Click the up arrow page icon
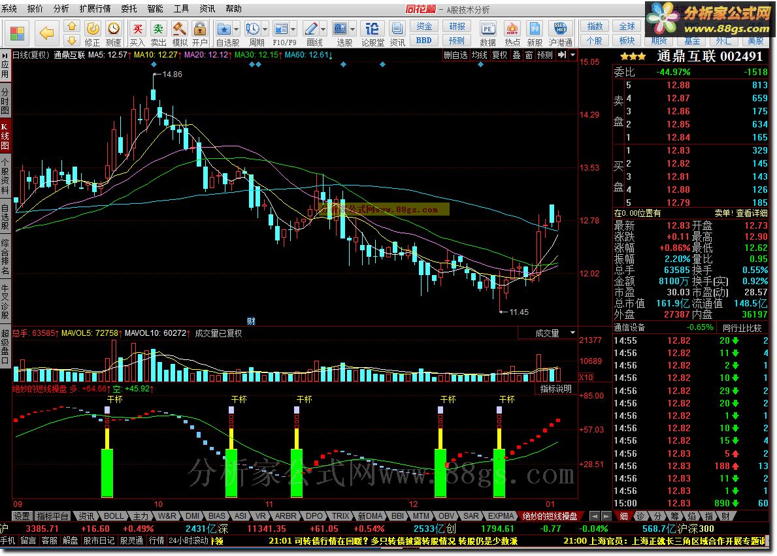 [x=72, y=26]
